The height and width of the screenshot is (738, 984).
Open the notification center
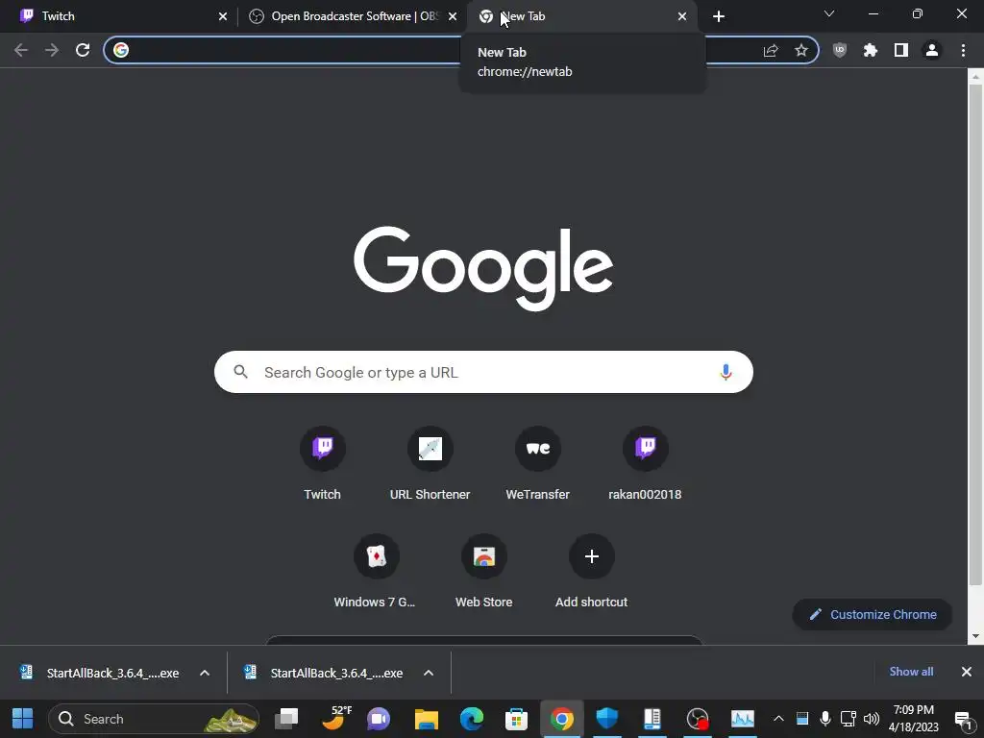pyautogui.click(x=963, y=720)
